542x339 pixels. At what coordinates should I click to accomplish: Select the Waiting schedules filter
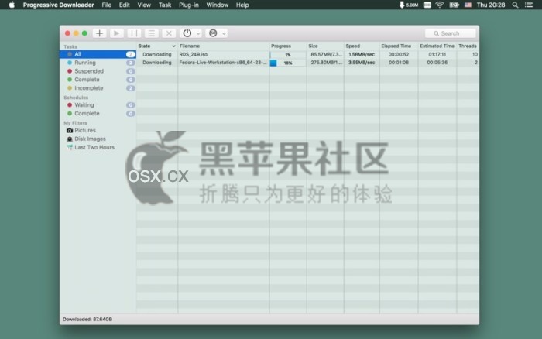(x=98, y=105)
